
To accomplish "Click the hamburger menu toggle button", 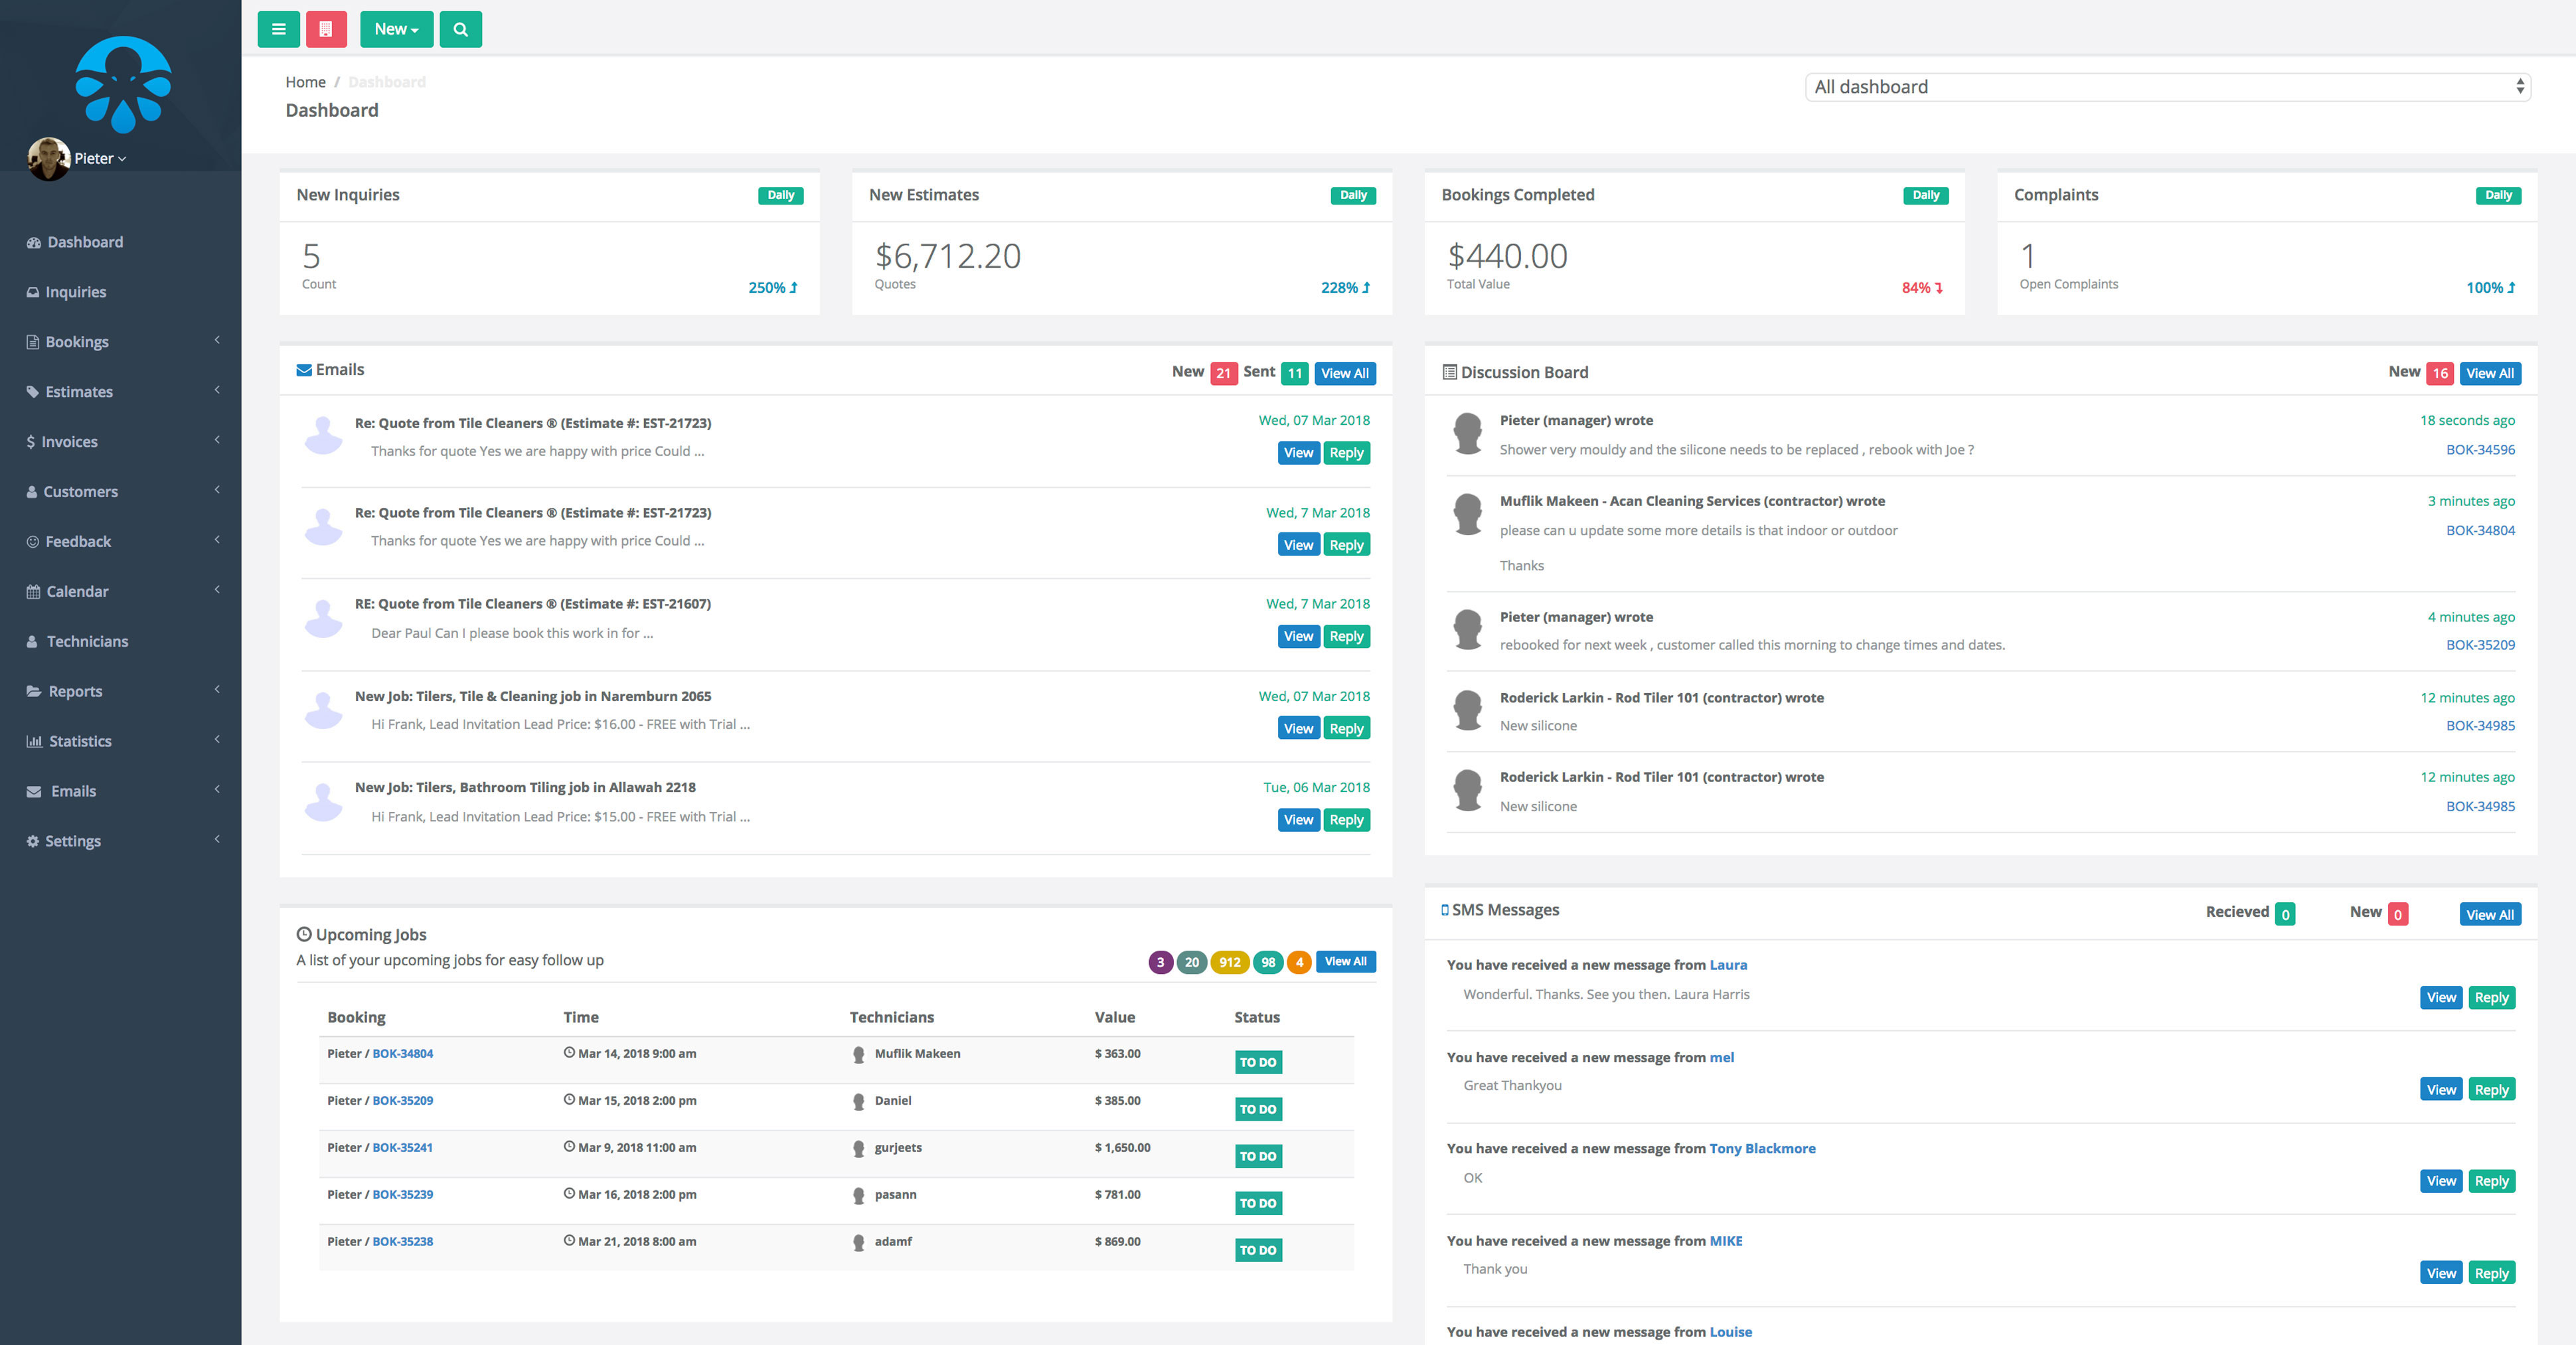I will point(278,29).
